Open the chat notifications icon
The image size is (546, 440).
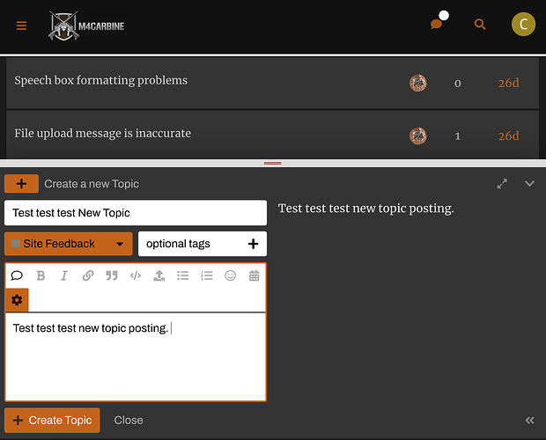coord(437,25)
